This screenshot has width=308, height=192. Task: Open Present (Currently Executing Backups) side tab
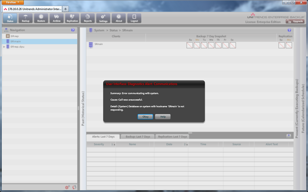[x=297, y=109]
